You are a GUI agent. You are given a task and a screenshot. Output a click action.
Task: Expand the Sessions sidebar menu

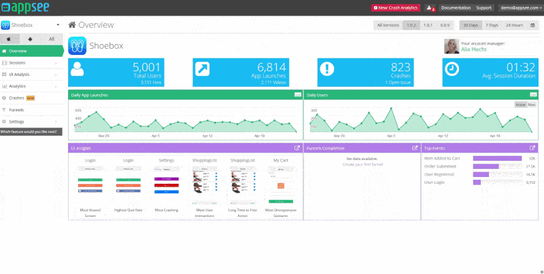pos(31,62)
